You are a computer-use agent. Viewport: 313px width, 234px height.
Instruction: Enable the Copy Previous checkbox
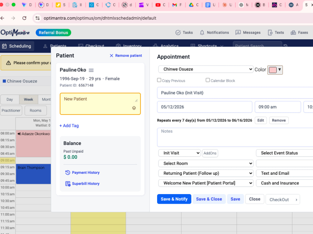(x=159, y=80)
